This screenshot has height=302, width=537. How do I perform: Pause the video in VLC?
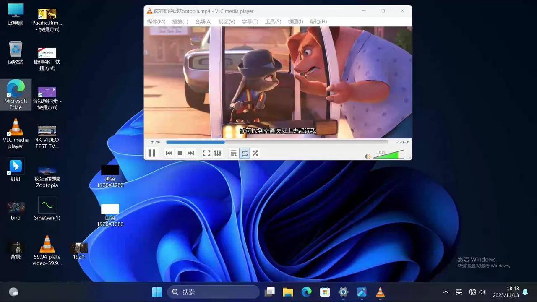tap(152, 153)
